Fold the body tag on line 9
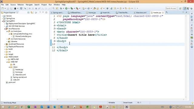194x109 pixels. coord(55,41)
